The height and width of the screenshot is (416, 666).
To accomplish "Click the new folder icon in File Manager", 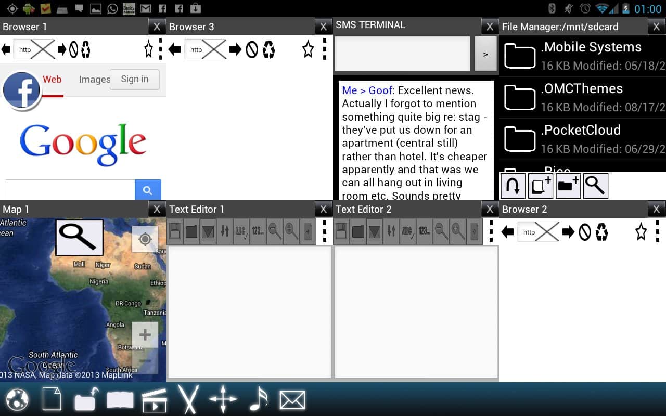I will tap(568, 186).
